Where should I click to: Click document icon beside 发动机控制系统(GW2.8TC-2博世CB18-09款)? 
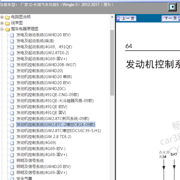coord(12,125)
